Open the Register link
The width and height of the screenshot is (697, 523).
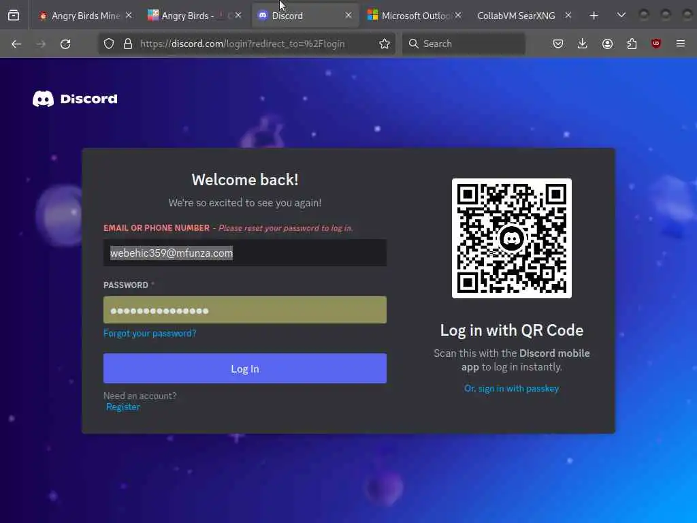pos(123,407)
